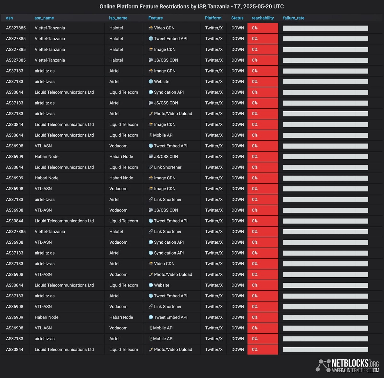Click the red 0% cell for Halotel Video CDN
The width and height of the screenshot is (384, 378).
[263, 28]
